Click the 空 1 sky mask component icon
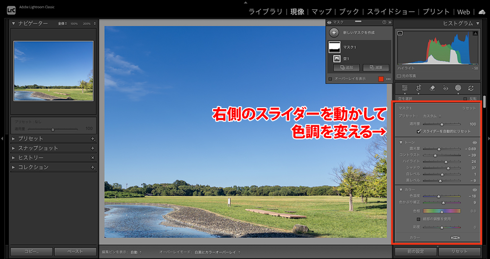 [x=337, y=58]
